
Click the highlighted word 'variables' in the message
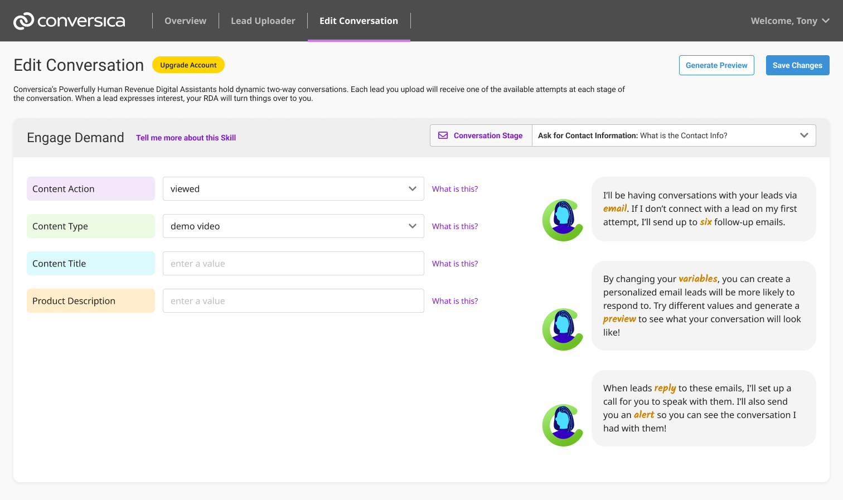click(698, 279)
